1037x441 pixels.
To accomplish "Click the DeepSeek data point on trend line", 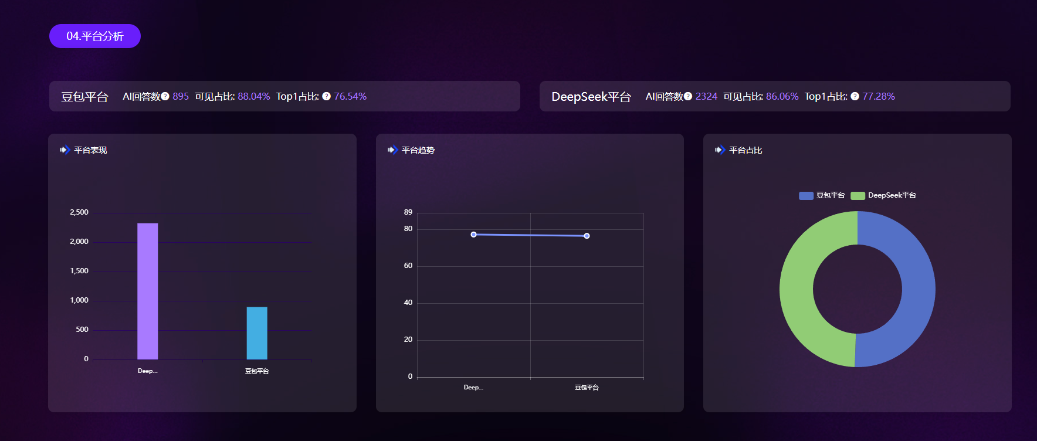I will [473, 235].
